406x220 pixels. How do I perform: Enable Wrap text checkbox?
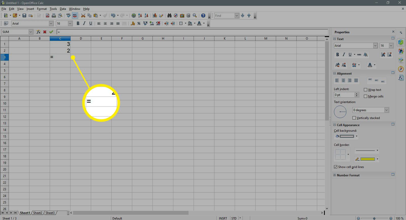pos(365,90)
